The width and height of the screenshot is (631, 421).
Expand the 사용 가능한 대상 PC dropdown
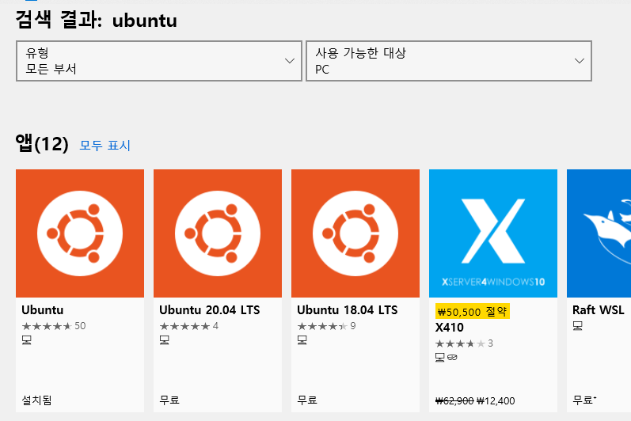click(x=449, y=61)
